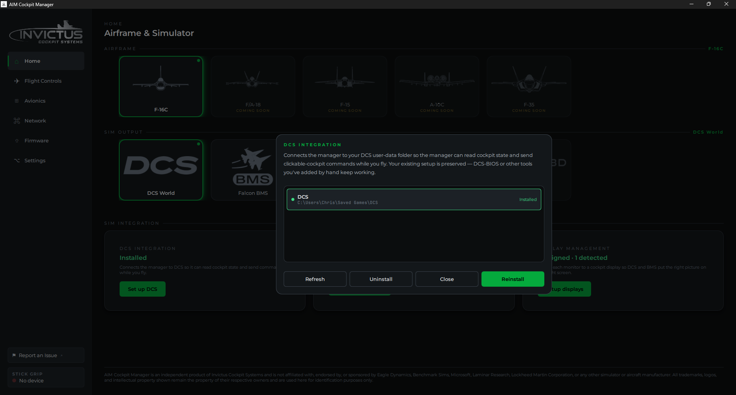Choose Falcon BMS as sim output
Viewport: 736px width, 395px height.
tap(244, 170)
